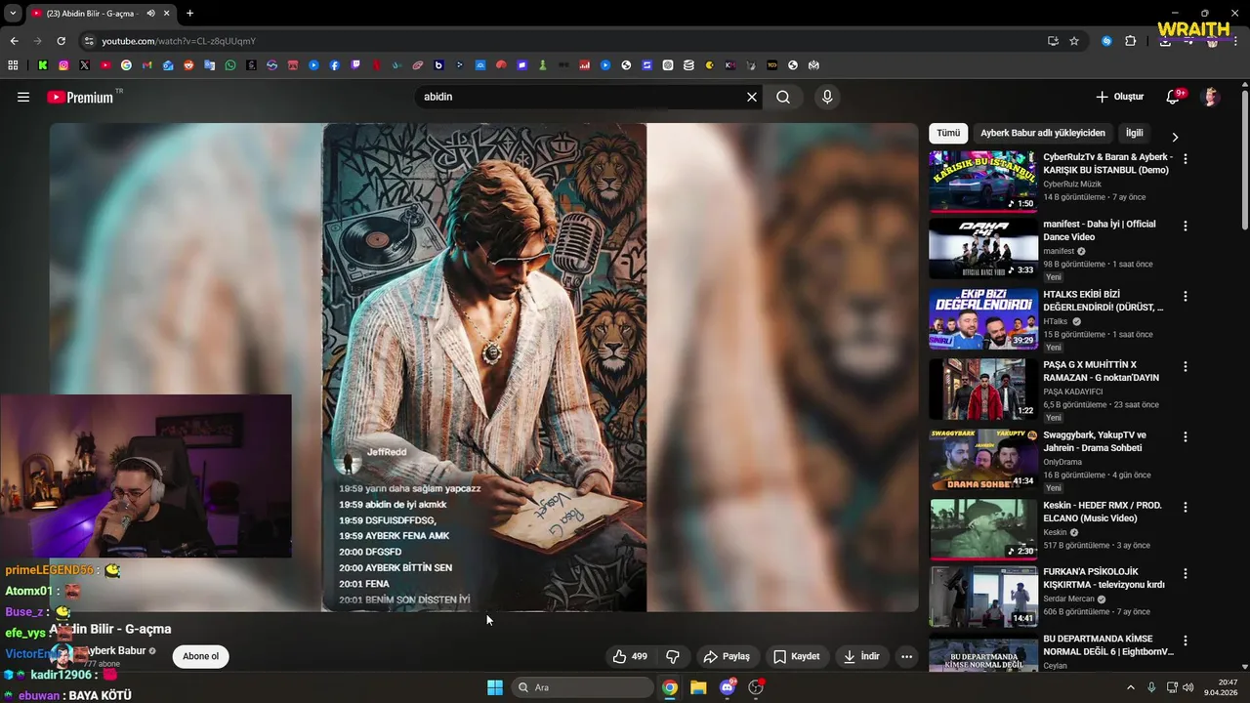This screenshot has height=703, width=1250.
Task: Open options for PAŞA G X MUHİTTİN video
Action: 1186,366
